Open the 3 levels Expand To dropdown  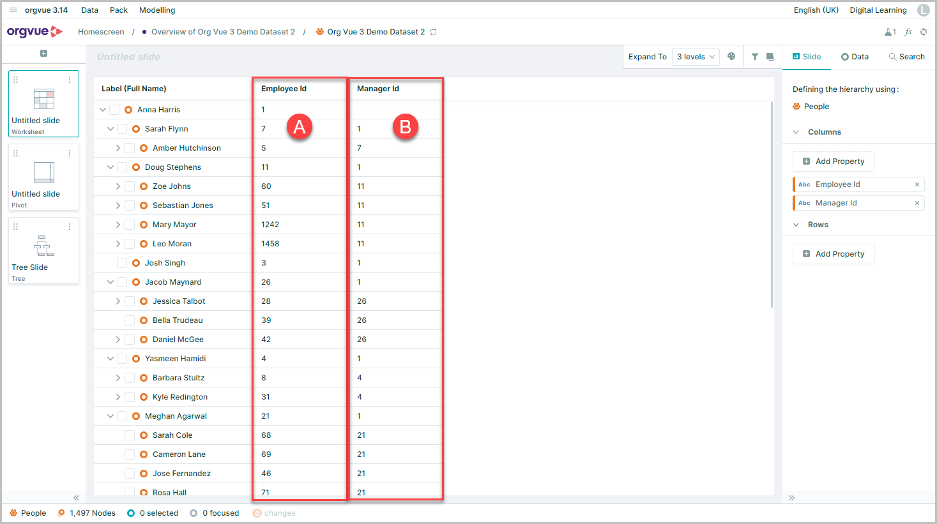696,57
